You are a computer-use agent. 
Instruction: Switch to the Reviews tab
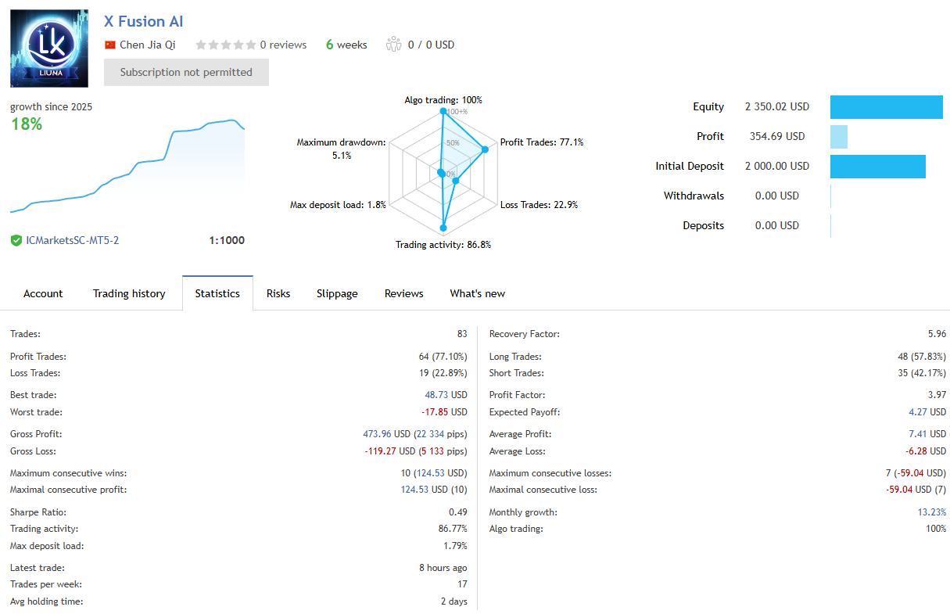(x=403, y=293)
